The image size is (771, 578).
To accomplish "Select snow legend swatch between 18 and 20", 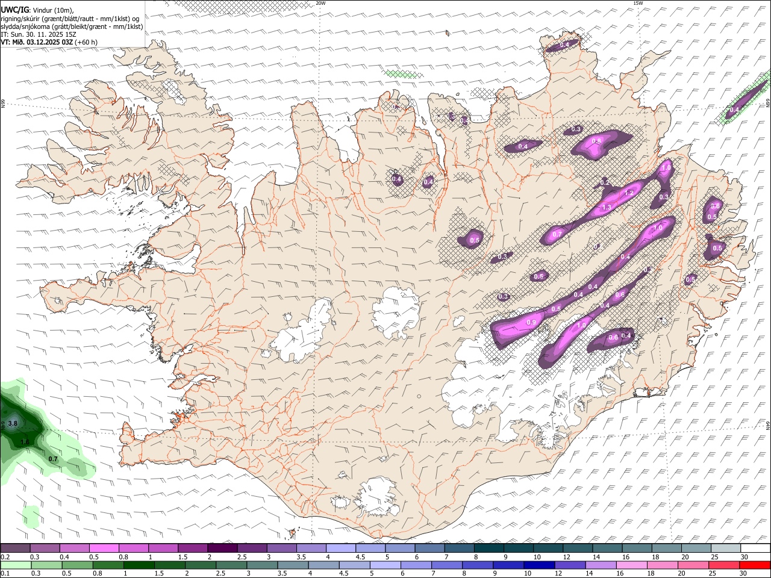I will (x=666, y=548).
